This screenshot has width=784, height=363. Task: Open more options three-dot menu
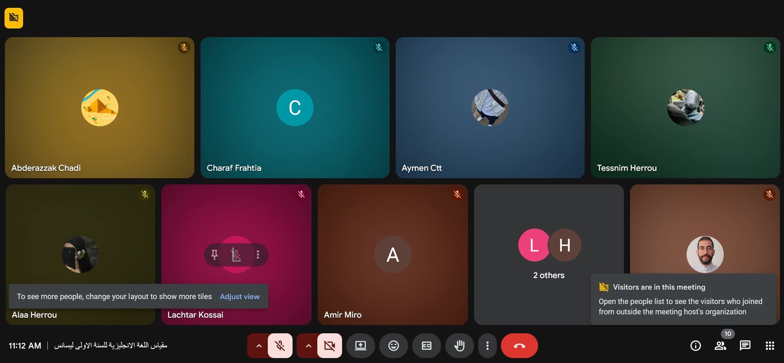[487, 346]
